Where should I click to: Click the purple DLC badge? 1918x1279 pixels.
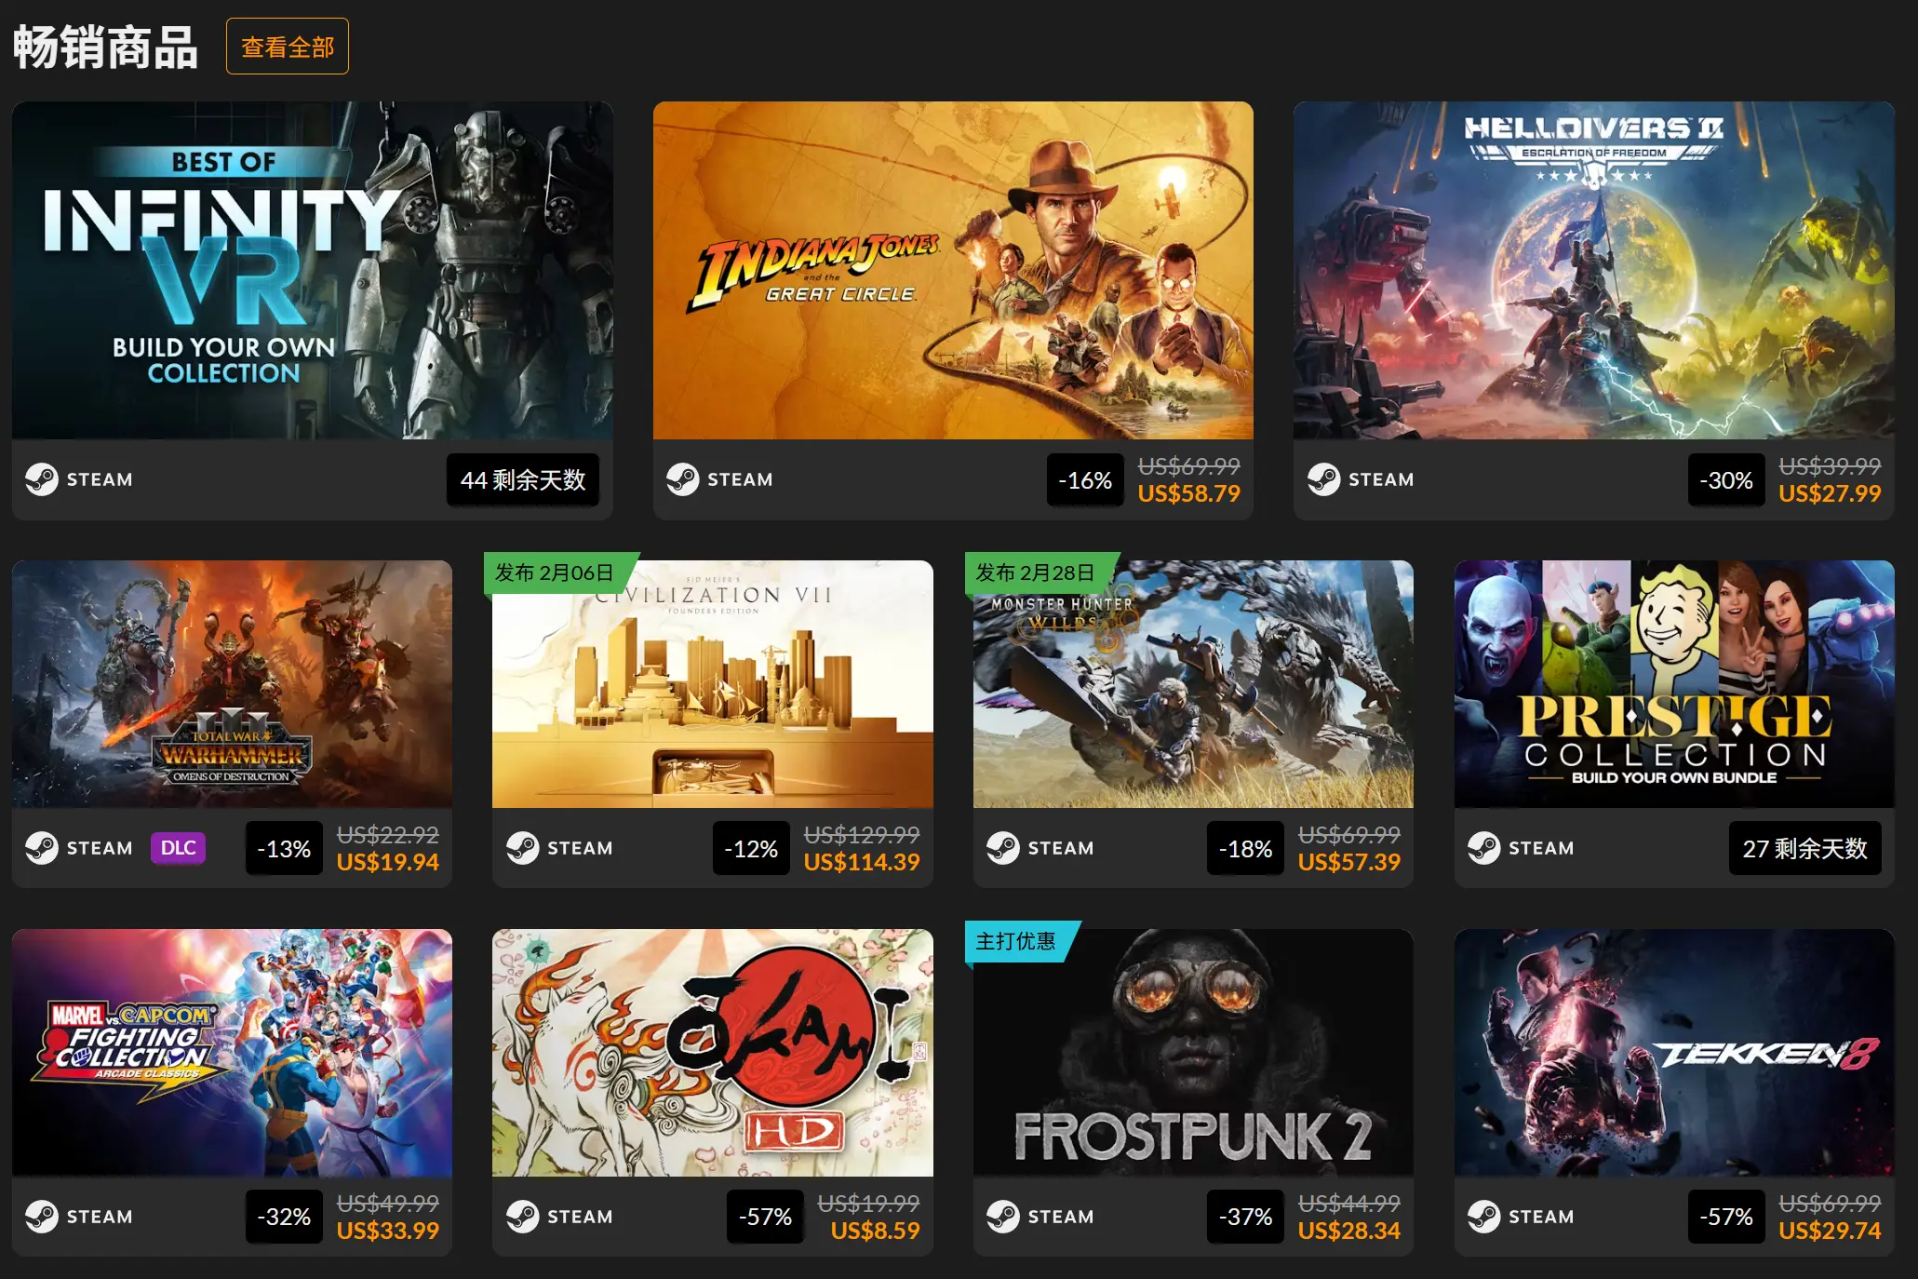[178, 848]
